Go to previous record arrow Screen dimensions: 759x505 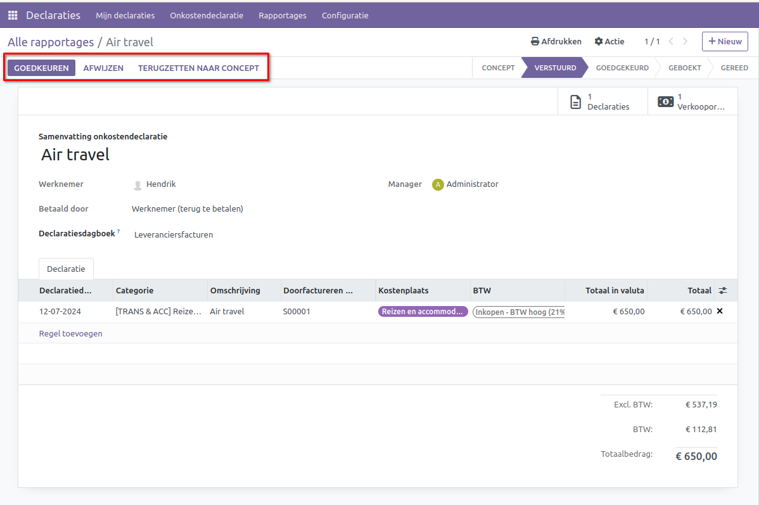(x=672, y=42)
